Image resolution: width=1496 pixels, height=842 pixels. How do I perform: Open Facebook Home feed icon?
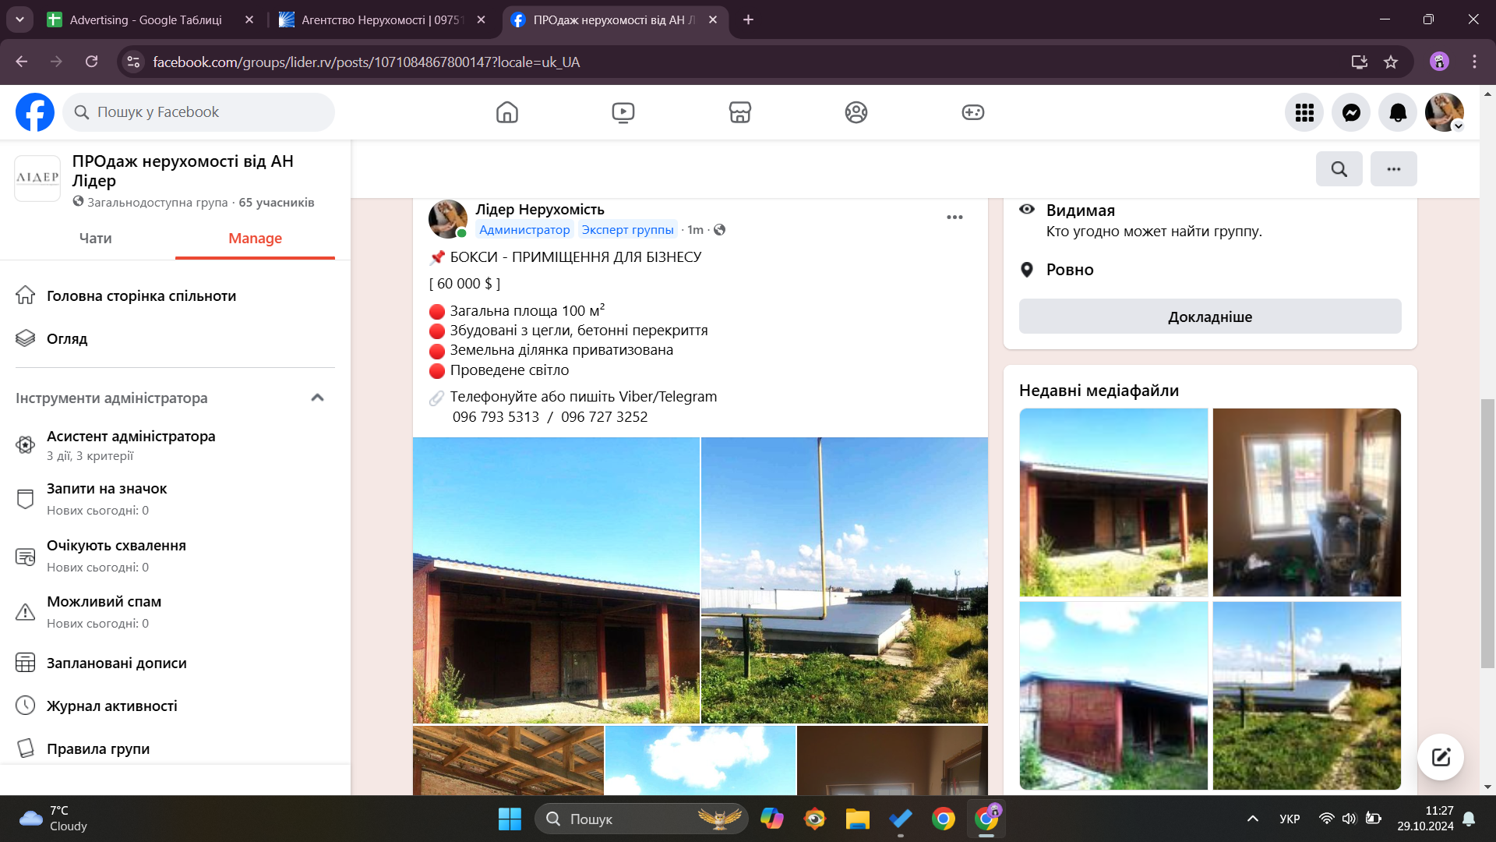(506, 112)
